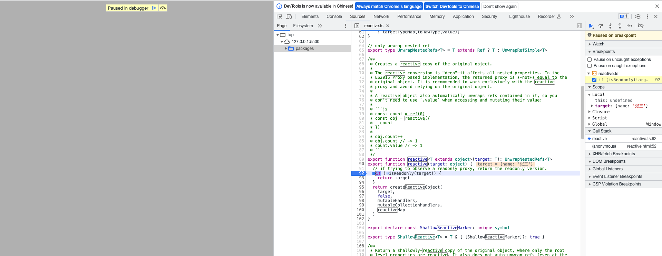Viewport: 662px width, 256px height.
Task: Dismiss the Chinese language info bar
Action: click(657, 6)
